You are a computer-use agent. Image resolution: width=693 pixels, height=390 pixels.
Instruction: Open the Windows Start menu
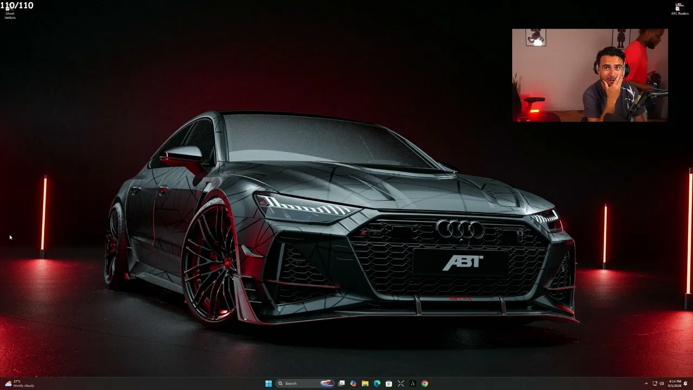pos(269,383)
